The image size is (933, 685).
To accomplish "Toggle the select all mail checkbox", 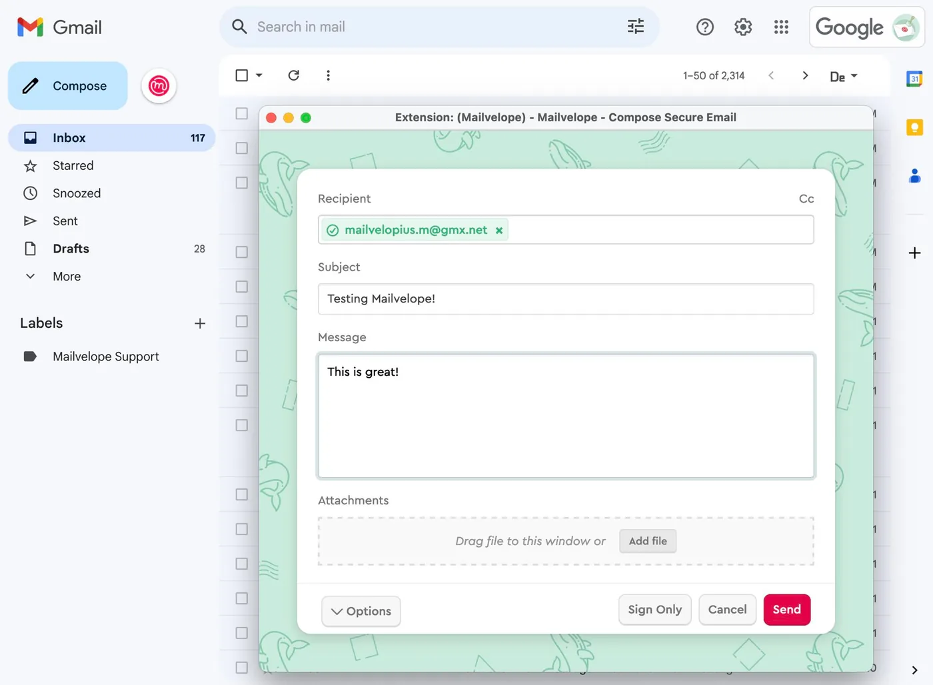I will point(242,75).
